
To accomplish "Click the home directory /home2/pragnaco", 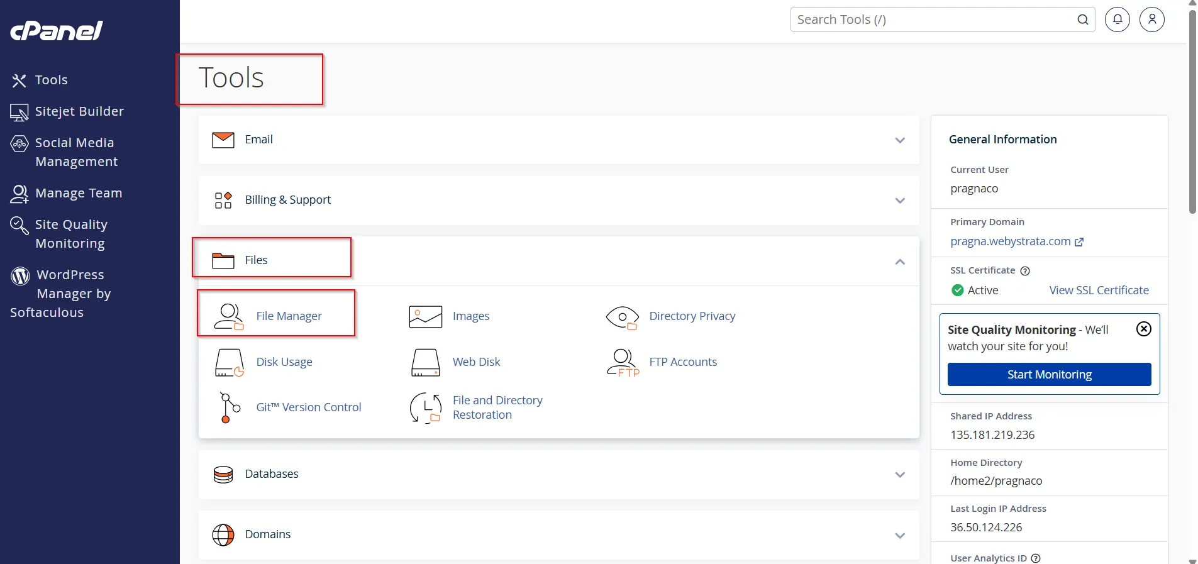I will [996, 481].
